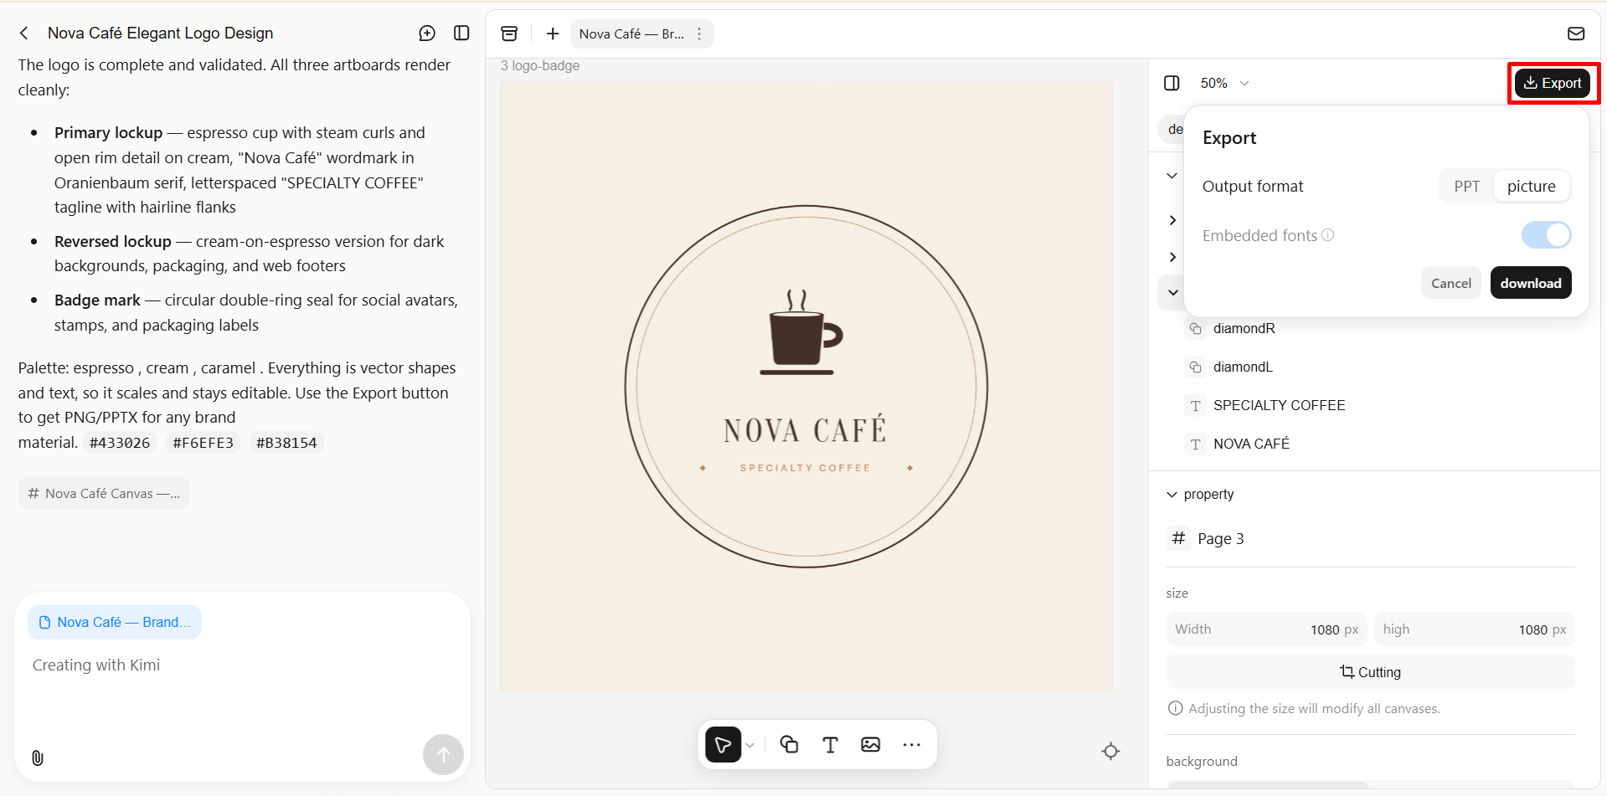
Task: Open more tools via the ellipsis icon
Action: pyautogui.click(x=912, y=745)
